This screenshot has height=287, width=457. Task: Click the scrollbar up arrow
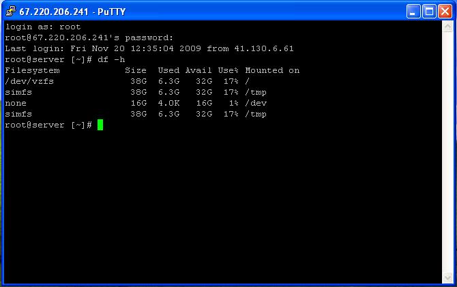click(x=447, y=27)
